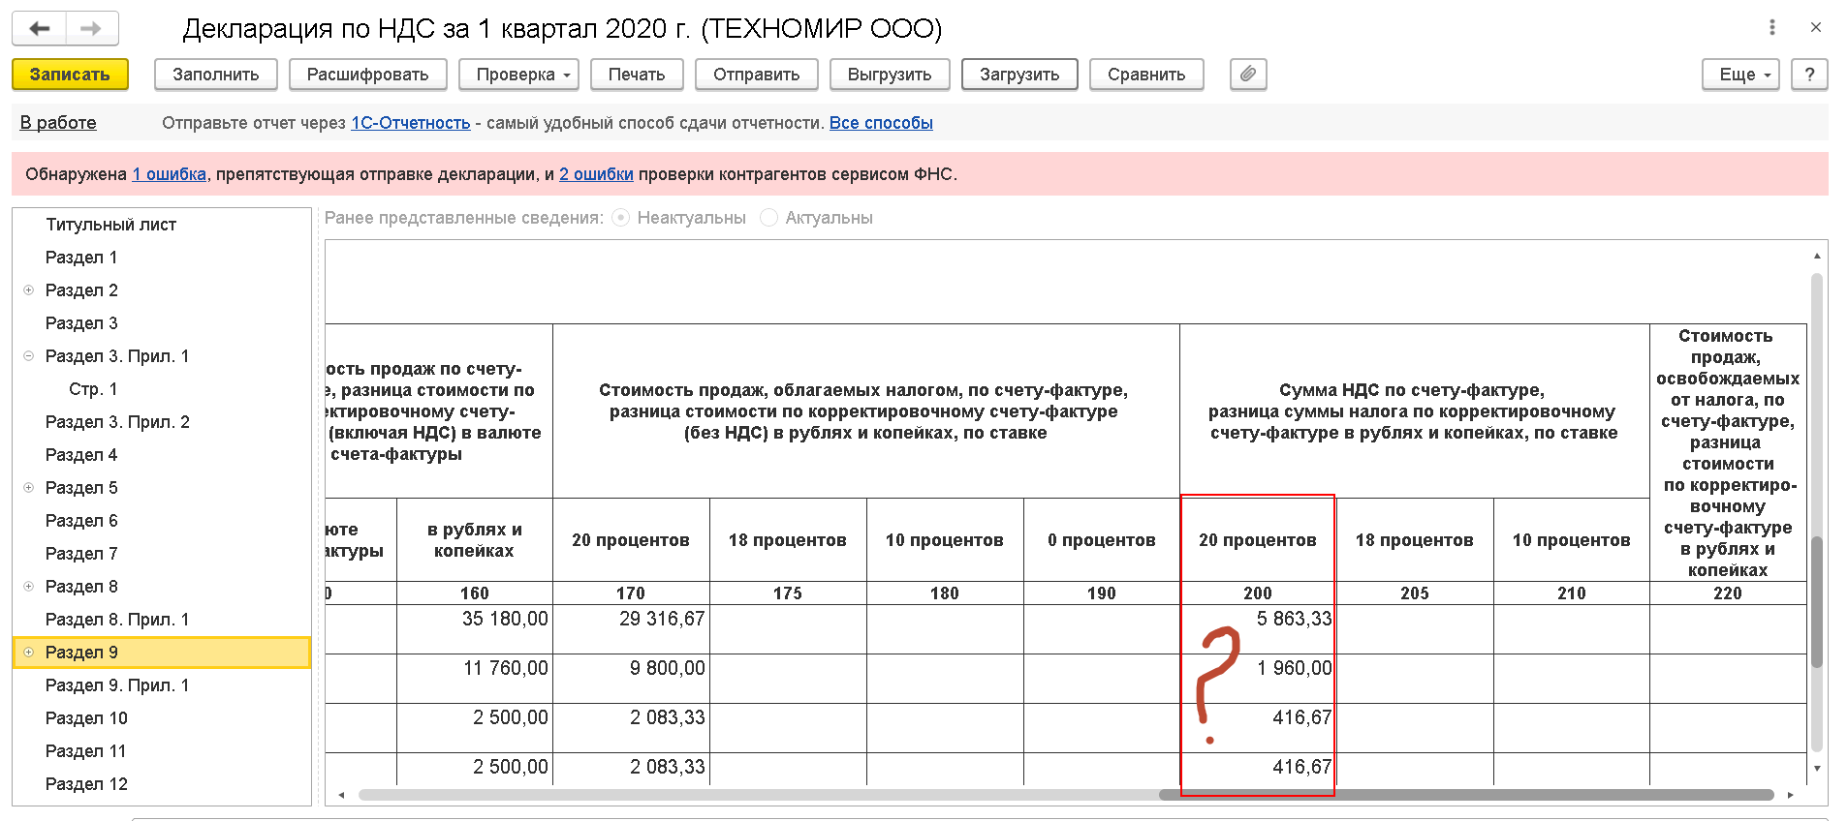Click the table's vertical scrollbar down arrow
The width and height of the screenshot is (1848, 821).
click(x=1817, y=768)
